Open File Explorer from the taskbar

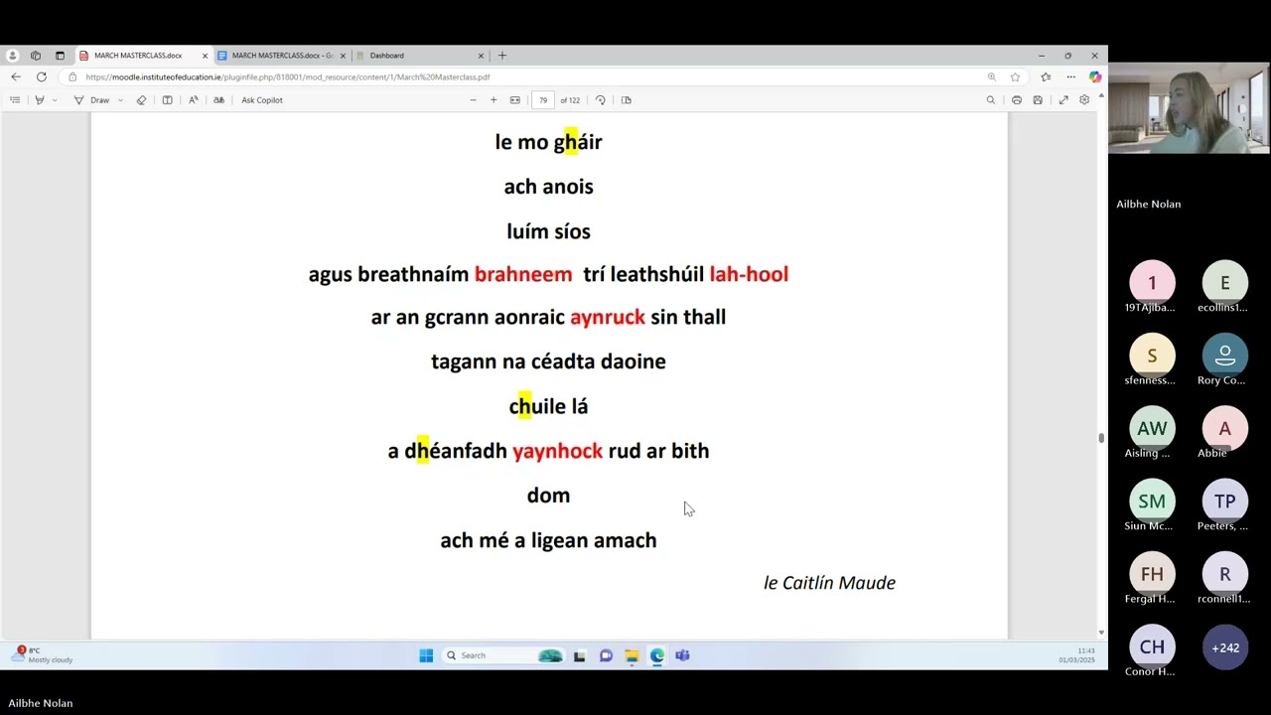click(x=632, y=655)
